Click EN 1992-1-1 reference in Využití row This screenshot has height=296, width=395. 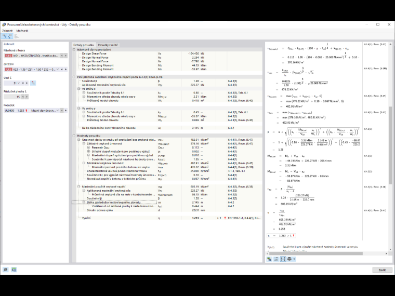(244, 218)
